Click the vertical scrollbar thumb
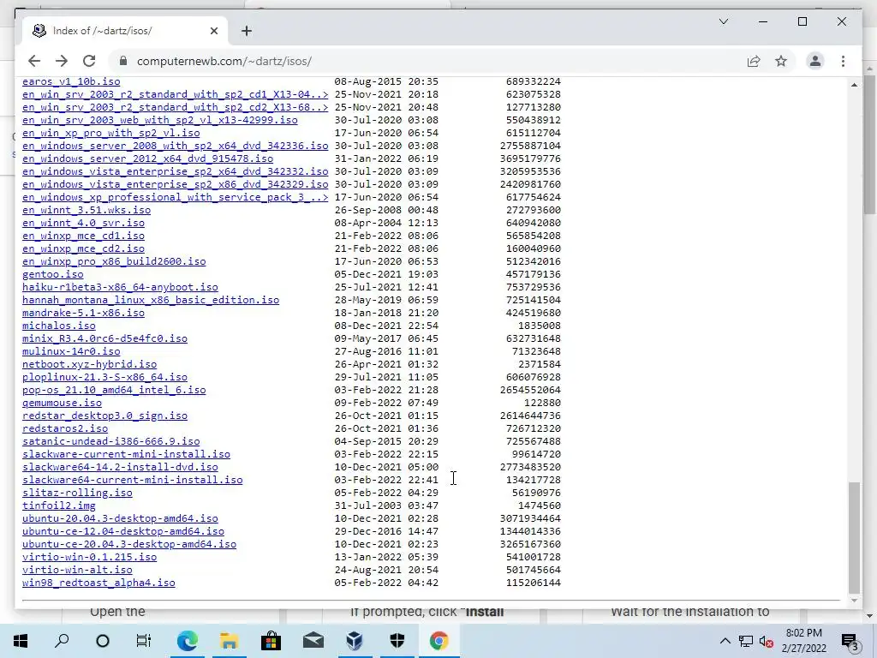 pyautogui.click(x=854, y=538)
